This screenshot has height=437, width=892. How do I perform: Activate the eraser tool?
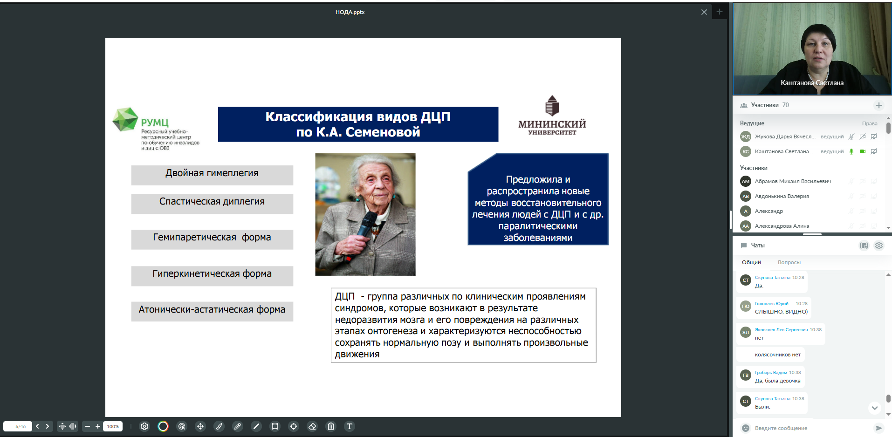click(312, 426)
